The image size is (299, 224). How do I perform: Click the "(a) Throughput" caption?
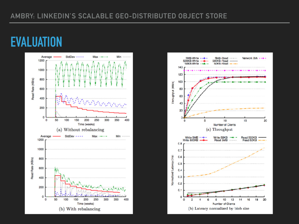click(x=219, y=129)
